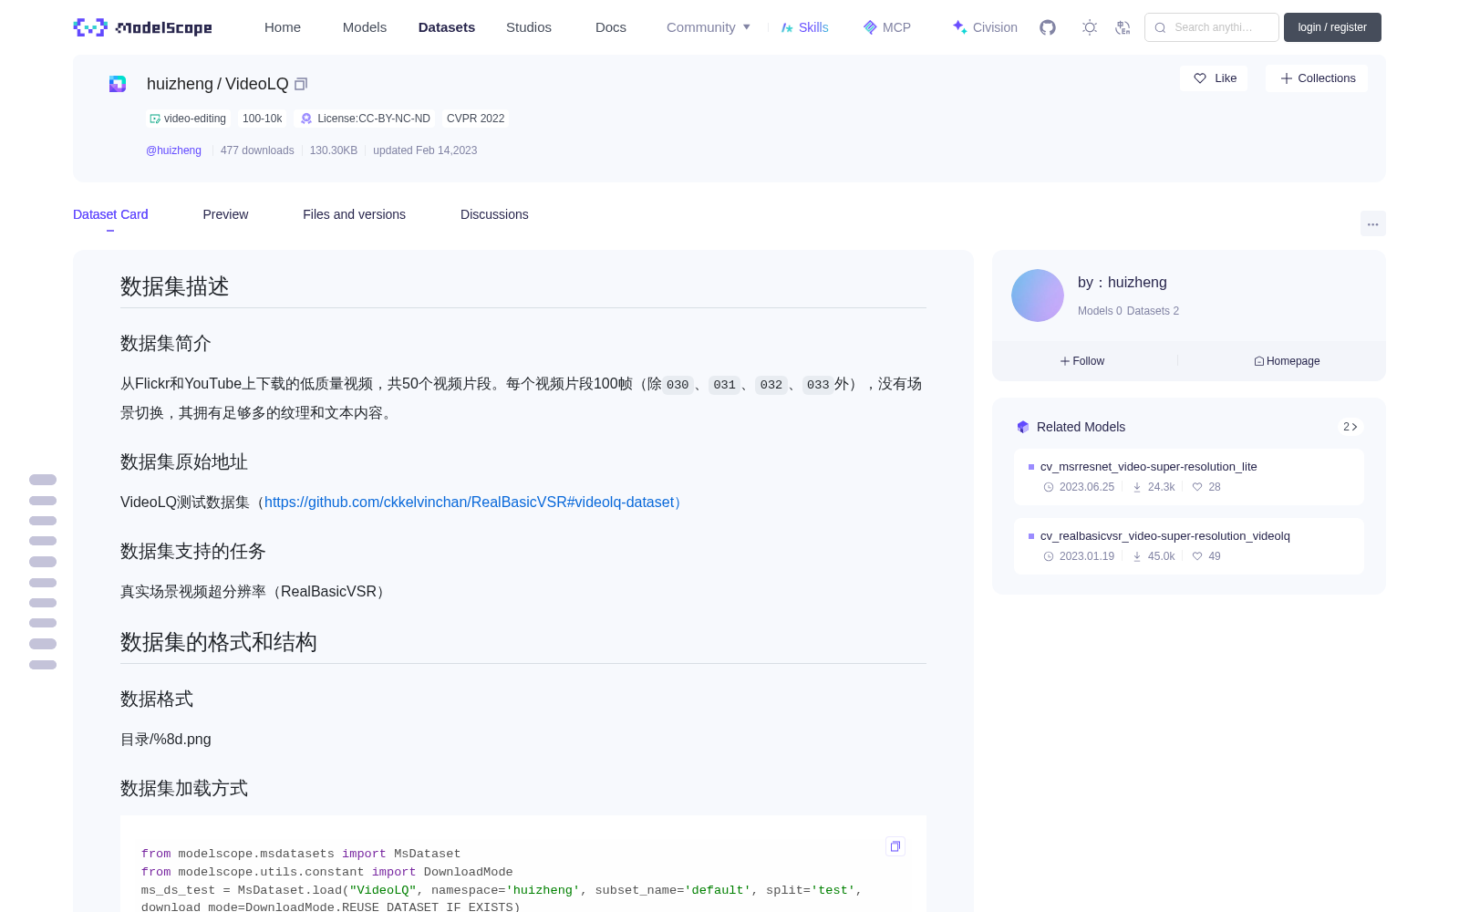Toggle light/dark theme sun icon
The image size is (1459, 912).
pos(1090,27)
